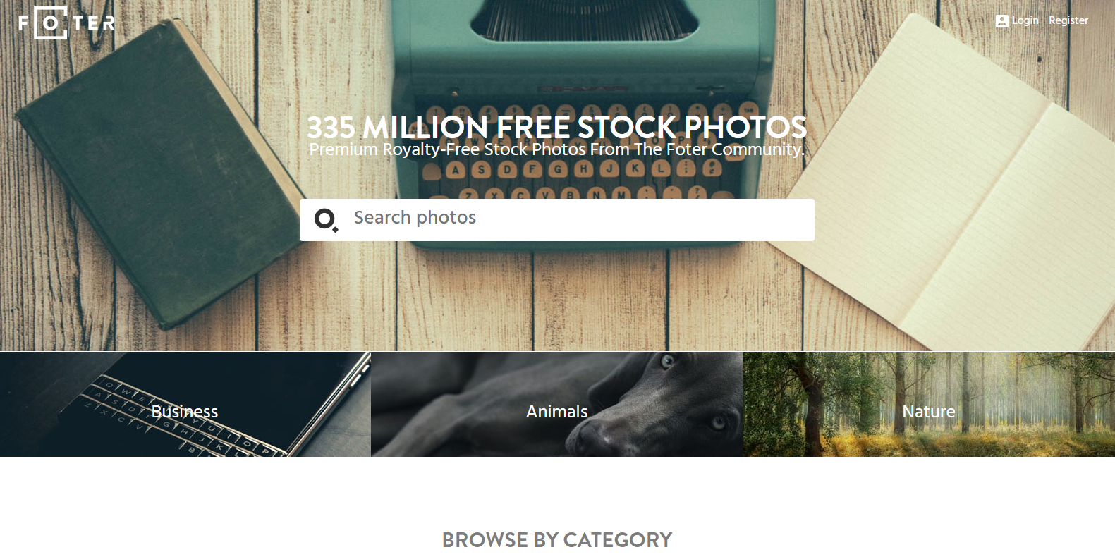This screenshot has width=1115, height=557.
Task: Click the TER letters of the logo
Action: 95,23
